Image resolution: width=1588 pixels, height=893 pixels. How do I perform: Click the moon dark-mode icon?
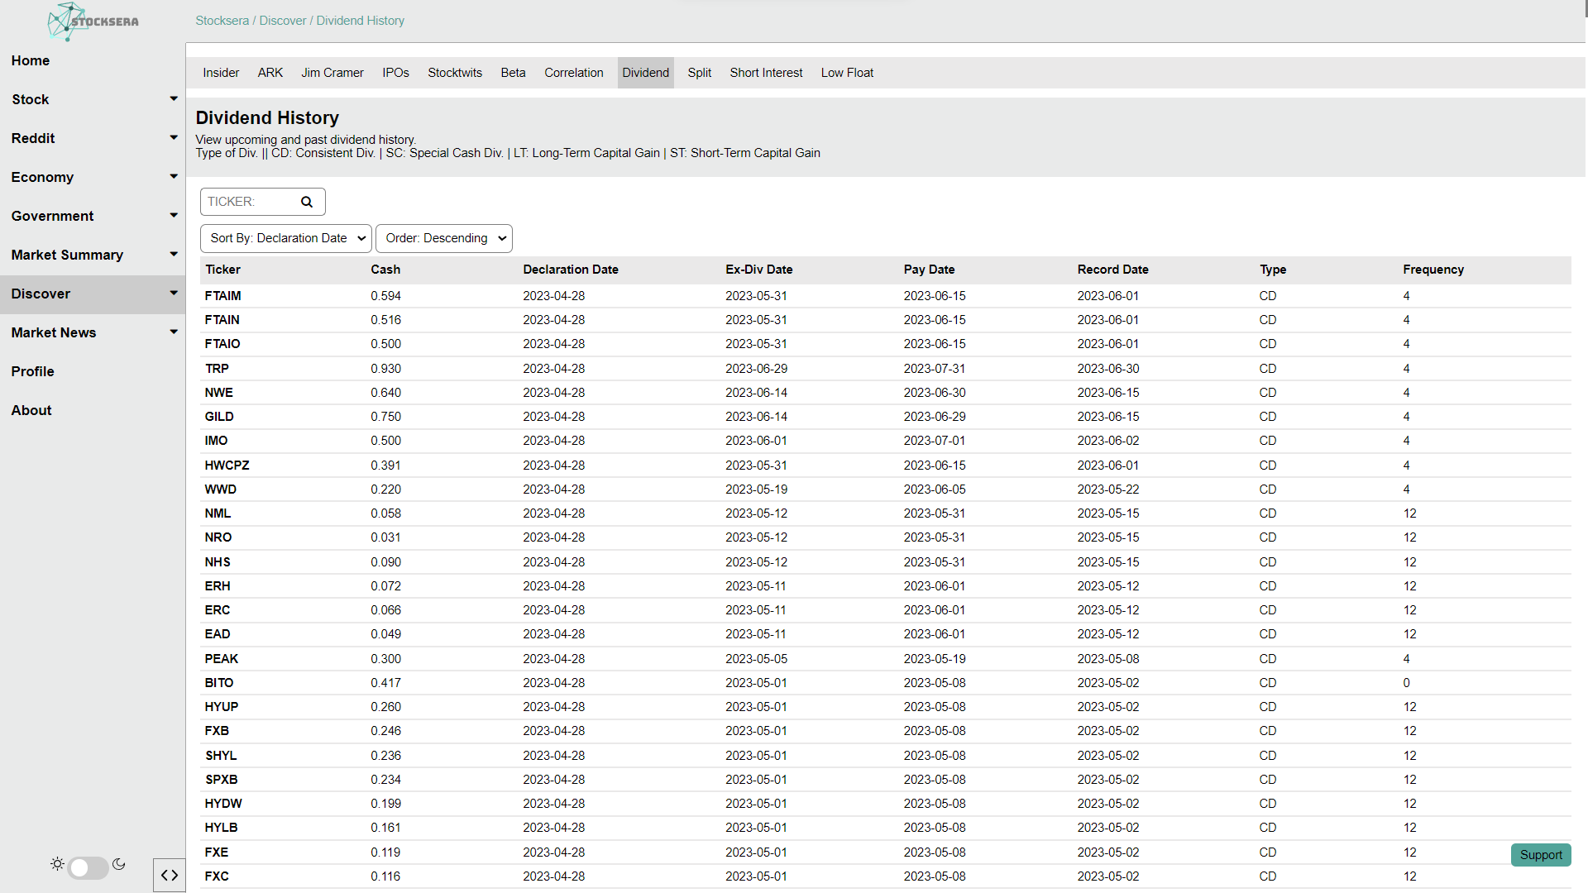pyautogui.click(x=119, y=864)
